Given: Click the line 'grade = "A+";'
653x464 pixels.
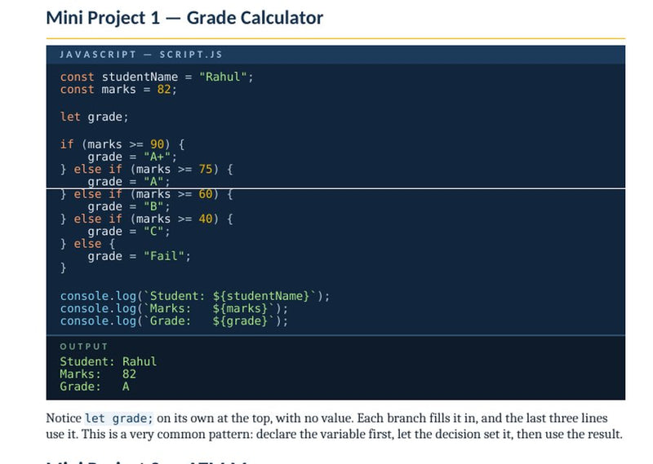Looking at the screenshot, I should coord(132,157).
